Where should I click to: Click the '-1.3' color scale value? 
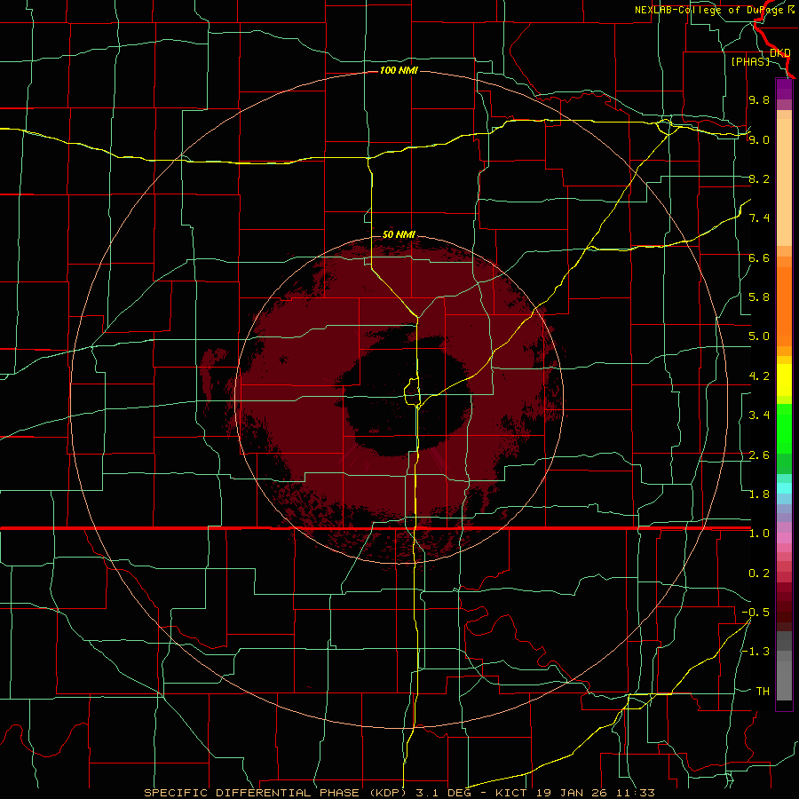point(755,652)
